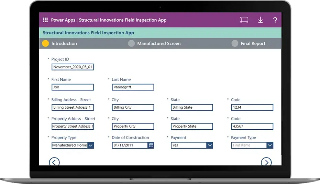
Task: Click the Last Name label
Action: tap(121, 79)
